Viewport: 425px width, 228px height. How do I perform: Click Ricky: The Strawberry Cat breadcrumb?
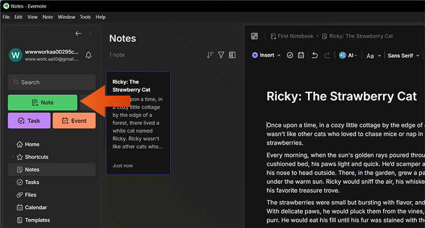(357, 36)
